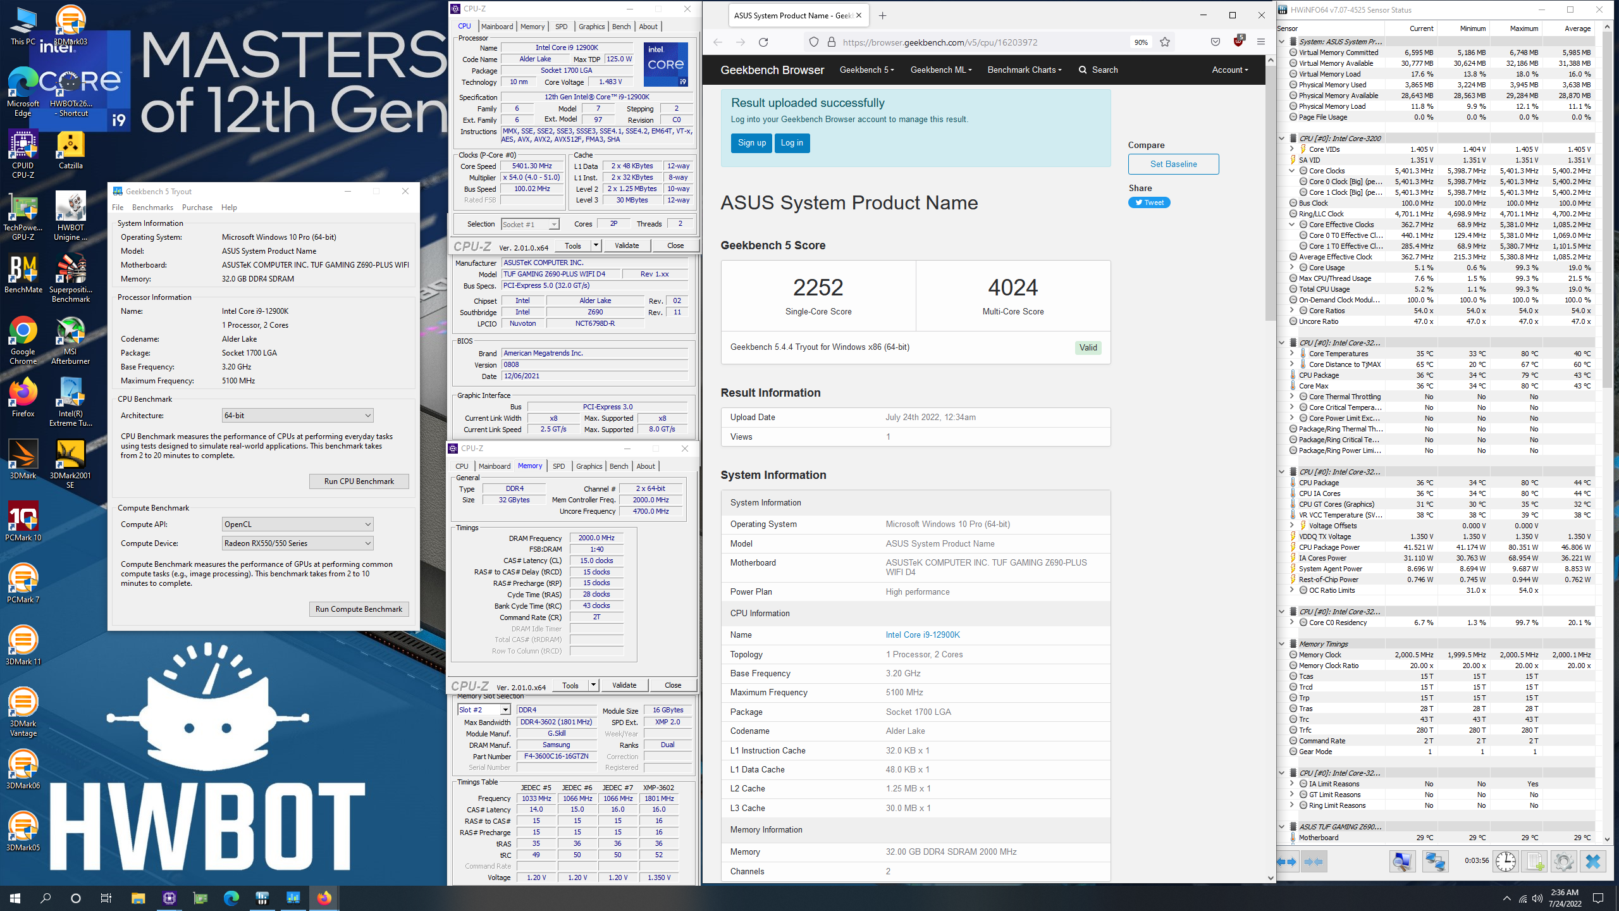Image resolution: width=1619 pixels, height=911 pixels.
Task: Open CPUID CPU-Z desktop icon
Action: (x=23, y=154)
